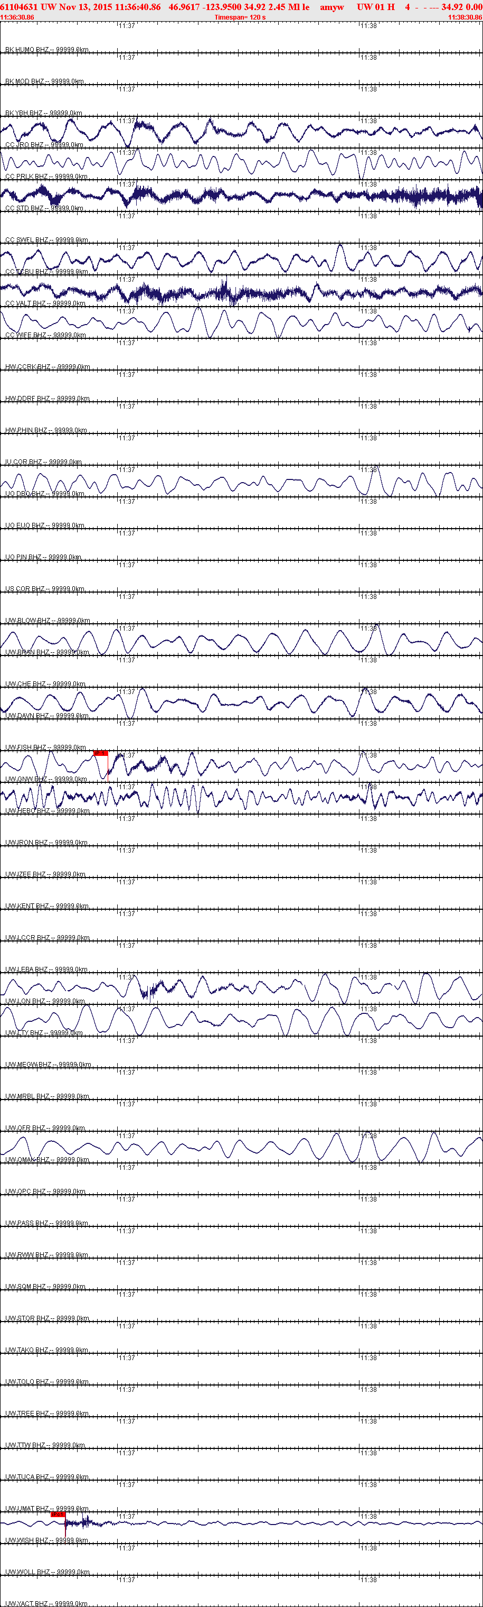483x1607 pixels.
Task: Click the end time 11:38:30.86 label
Action: (465, 17)
